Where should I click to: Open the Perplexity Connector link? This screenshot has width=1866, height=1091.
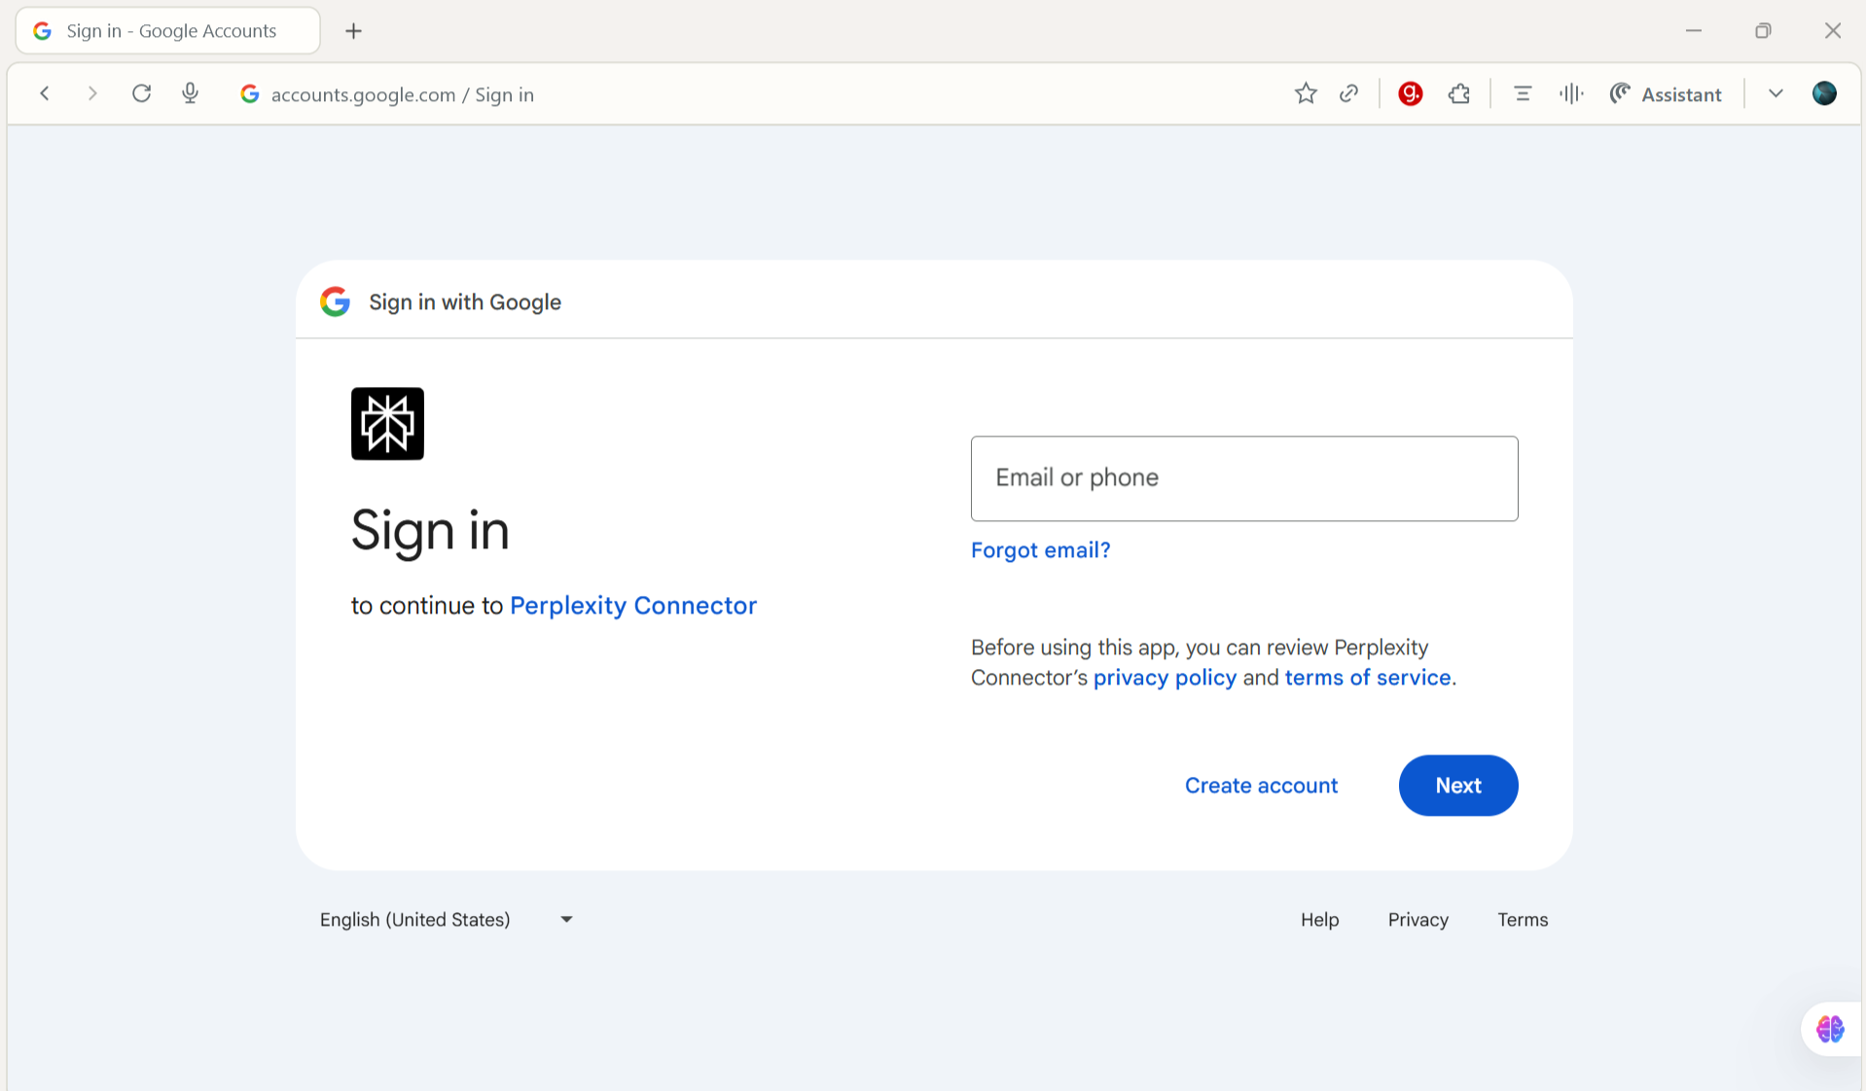(632, 605)
